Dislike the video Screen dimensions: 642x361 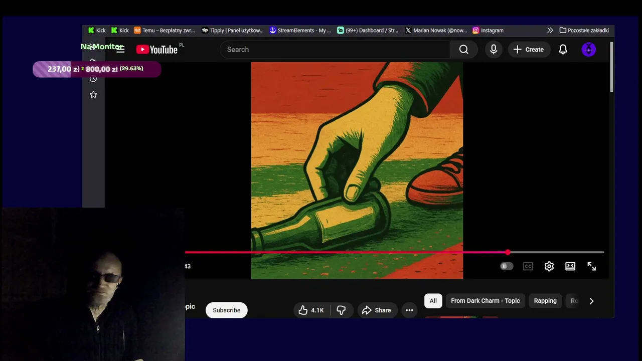point(342,310)
